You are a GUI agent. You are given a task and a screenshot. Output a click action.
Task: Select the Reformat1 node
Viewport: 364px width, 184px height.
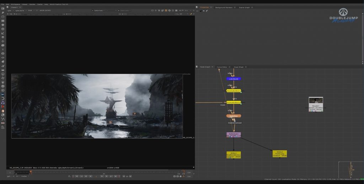point(234,135)
